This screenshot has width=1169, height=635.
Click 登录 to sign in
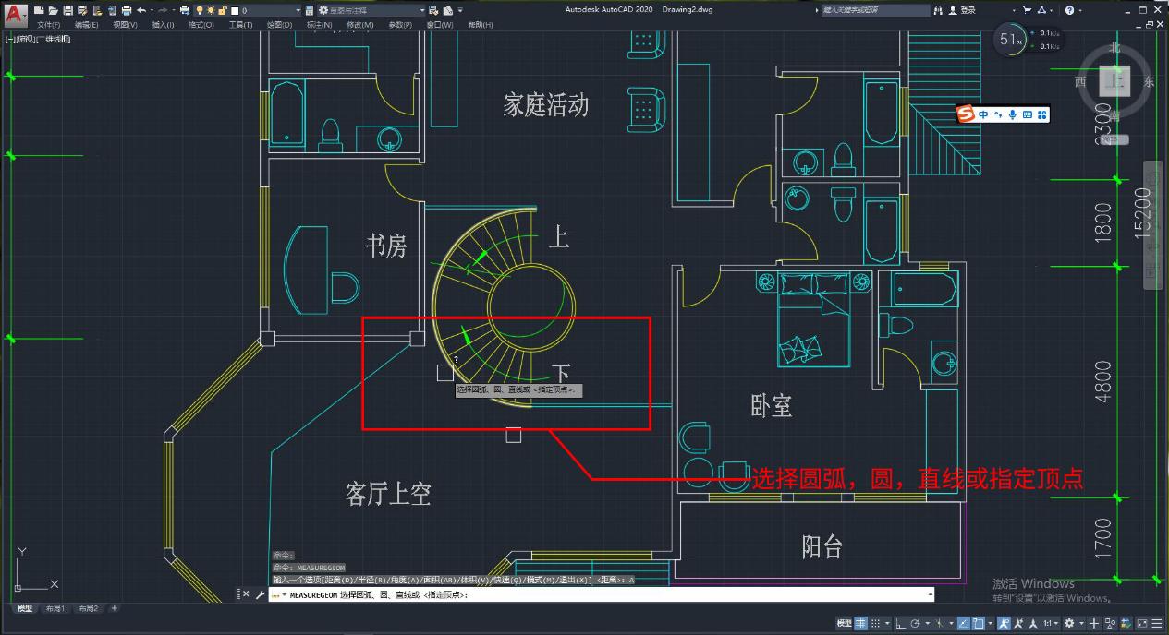coord(967,10)
